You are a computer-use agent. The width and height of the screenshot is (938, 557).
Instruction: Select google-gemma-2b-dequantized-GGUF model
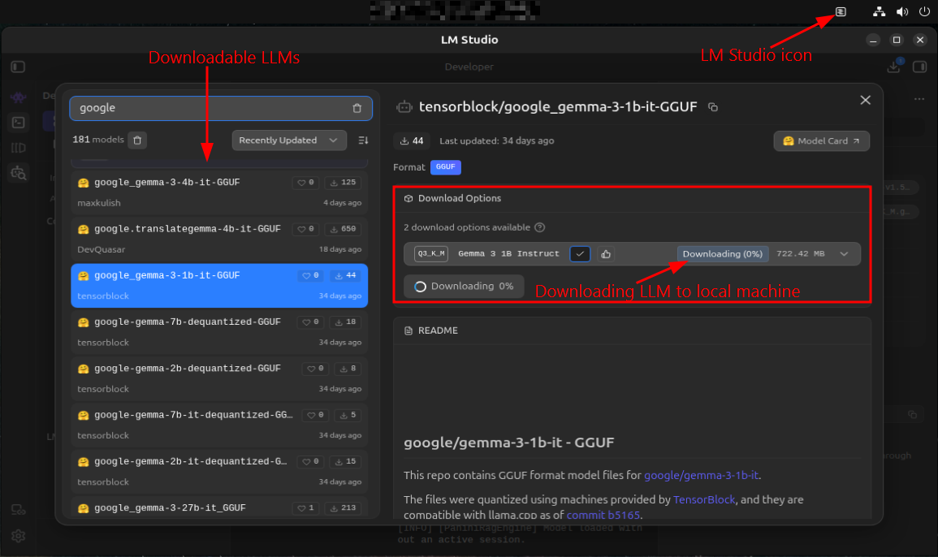[219, 378]
